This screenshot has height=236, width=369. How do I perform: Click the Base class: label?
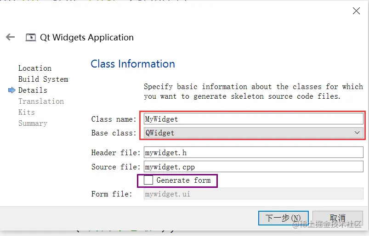point(114,133)
